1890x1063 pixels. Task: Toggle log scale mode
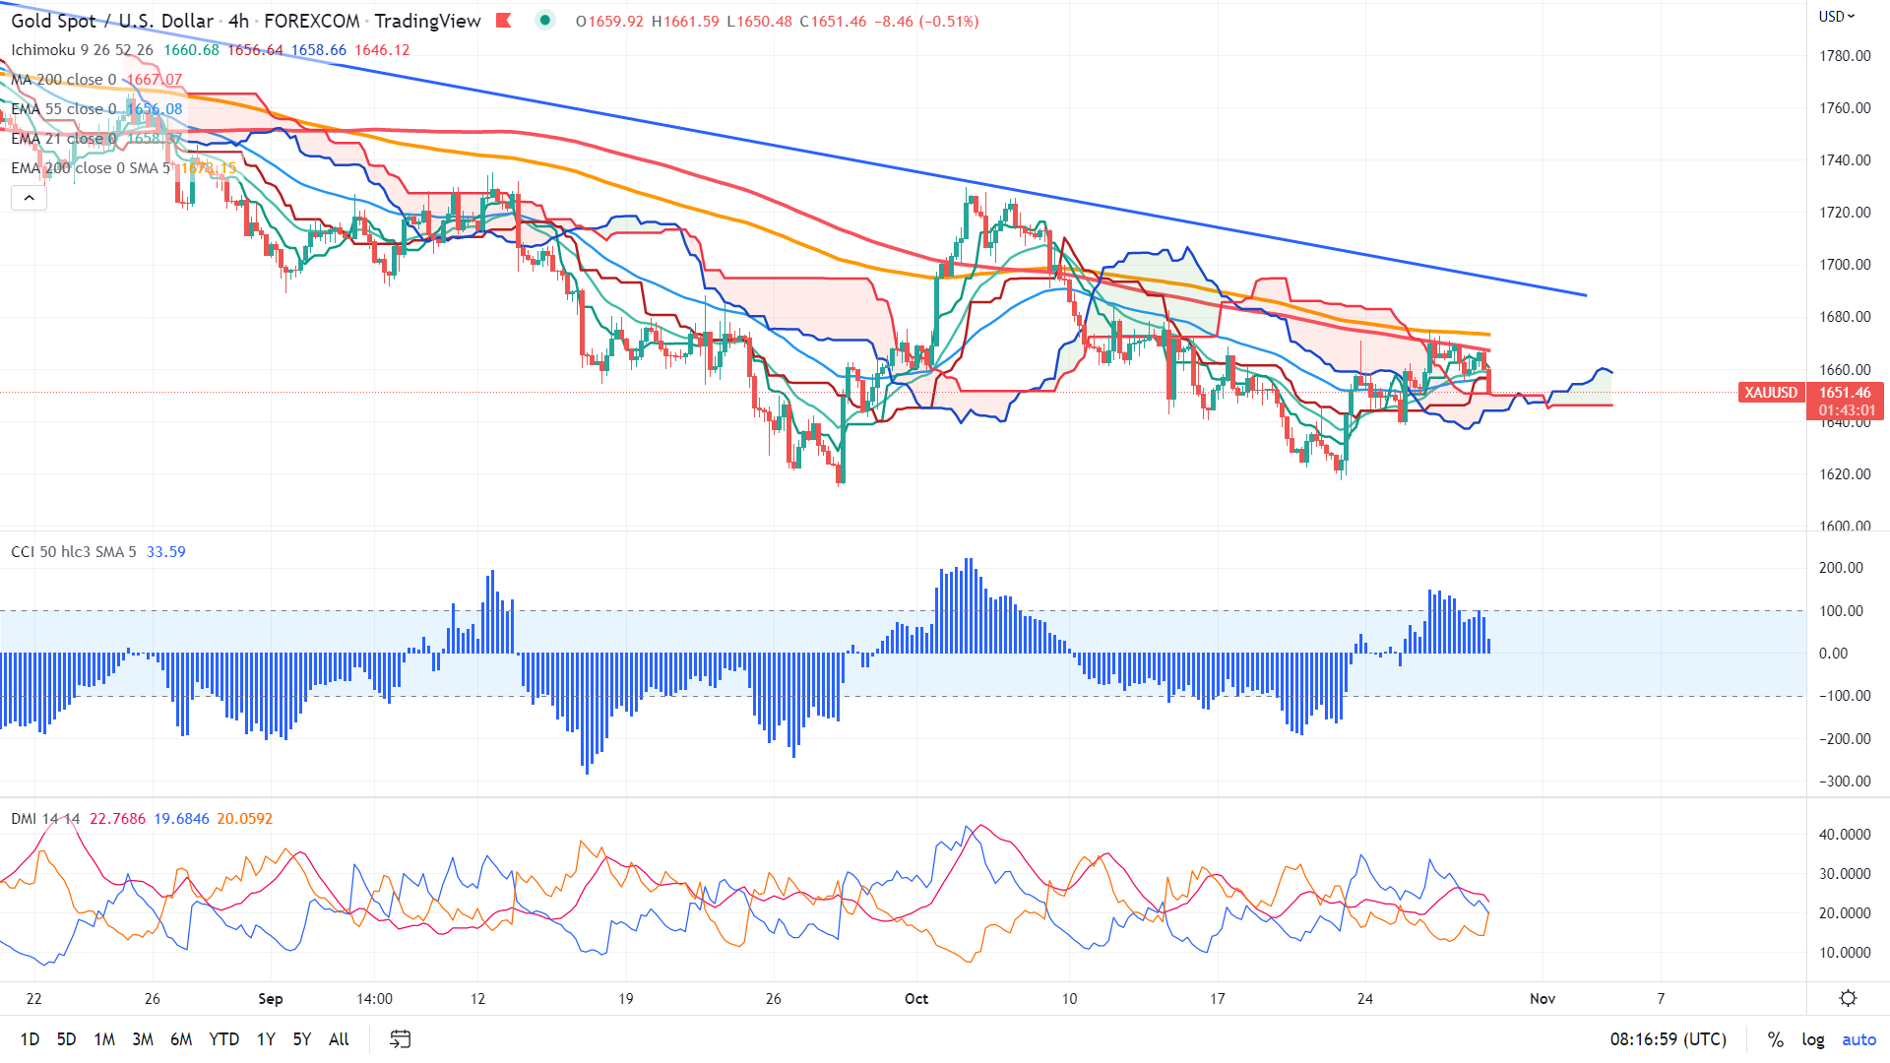pyautogui.click(x=1812, y=1039)
